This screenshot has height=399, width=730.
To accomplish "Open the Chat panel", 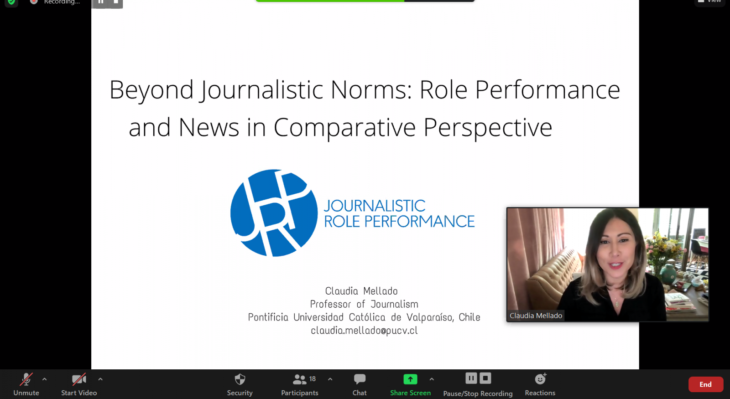I will (x=360, y=384).
